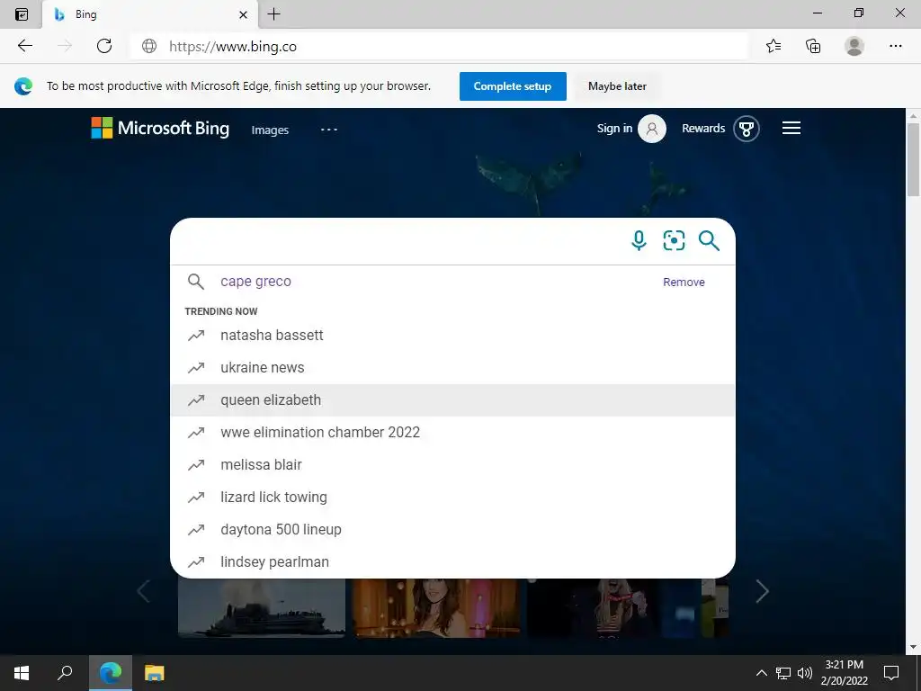
Task: Refresh the page with the reload icon
Action: pos(104,46)
